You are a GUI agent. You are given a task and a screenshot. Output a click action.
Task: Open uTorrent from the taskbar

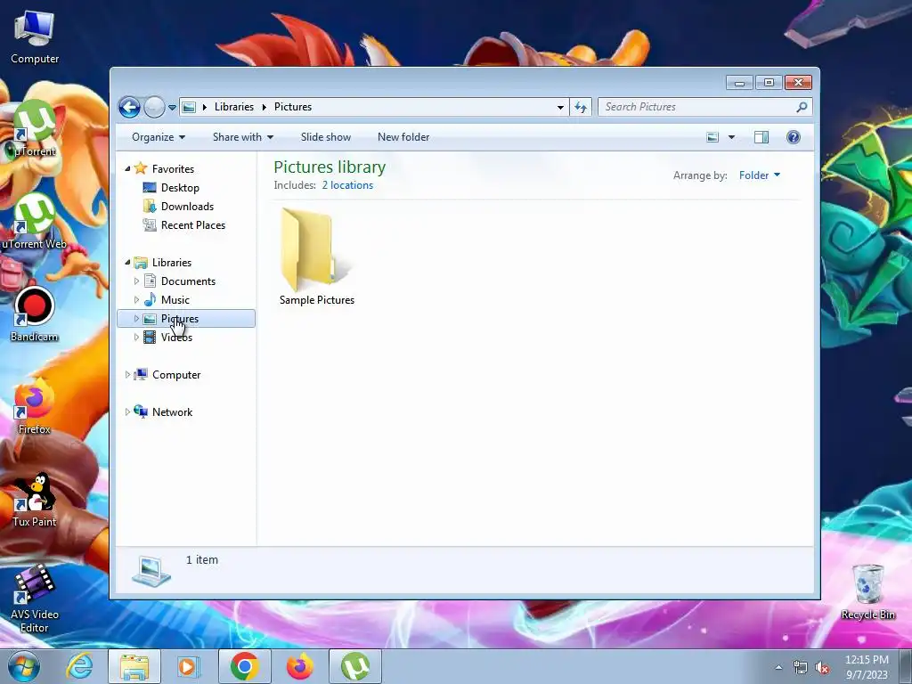[x=355, y=666]
